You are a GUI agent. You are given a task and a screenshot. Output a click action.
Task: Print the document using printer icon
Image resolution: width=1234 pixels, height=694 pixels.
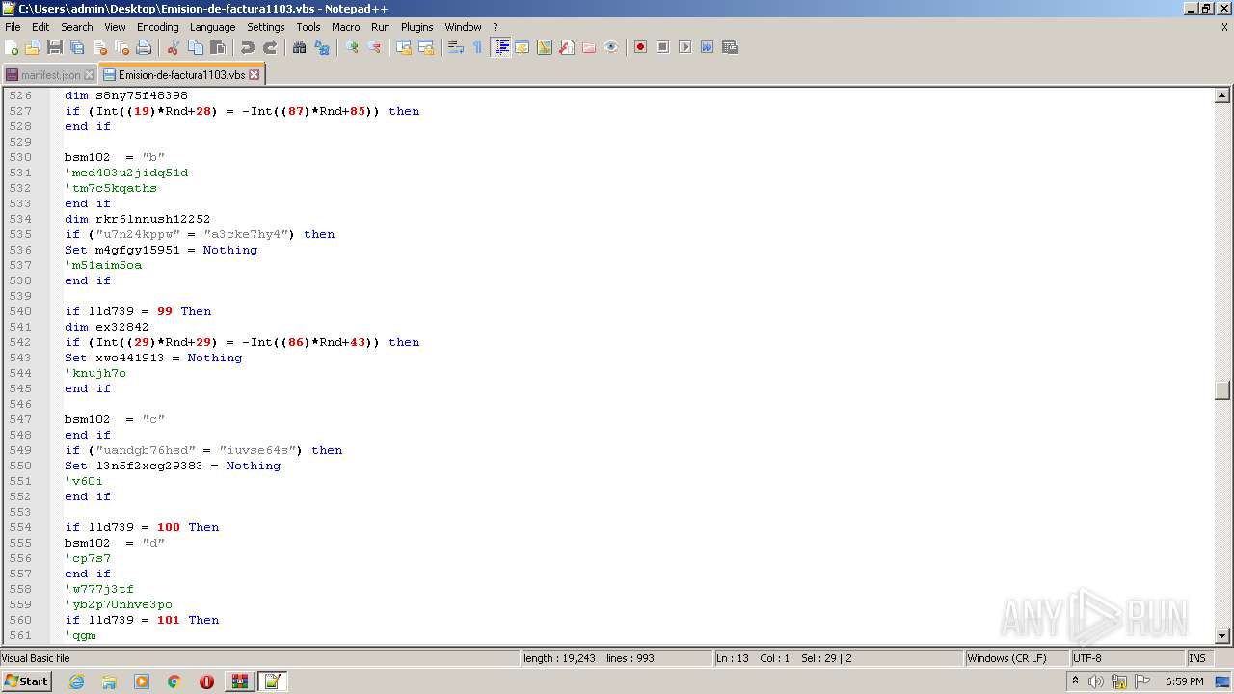[x=144, y=47]
